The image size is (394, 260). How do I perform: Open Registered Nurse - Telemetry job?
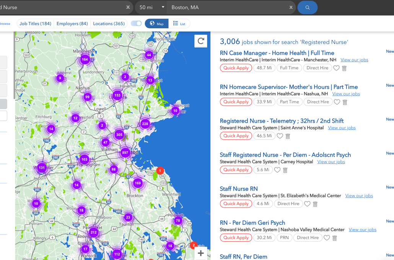coord(282,121)
